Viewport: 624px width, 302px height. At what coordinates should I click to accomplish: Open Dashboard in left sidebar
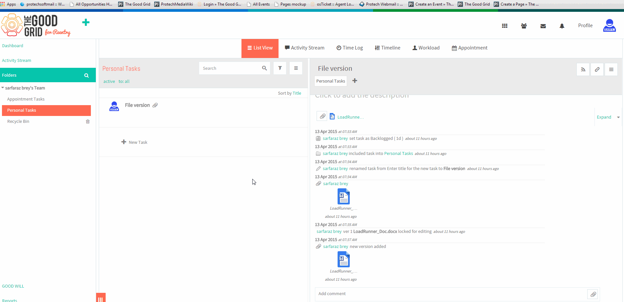[x=12, y=46]
